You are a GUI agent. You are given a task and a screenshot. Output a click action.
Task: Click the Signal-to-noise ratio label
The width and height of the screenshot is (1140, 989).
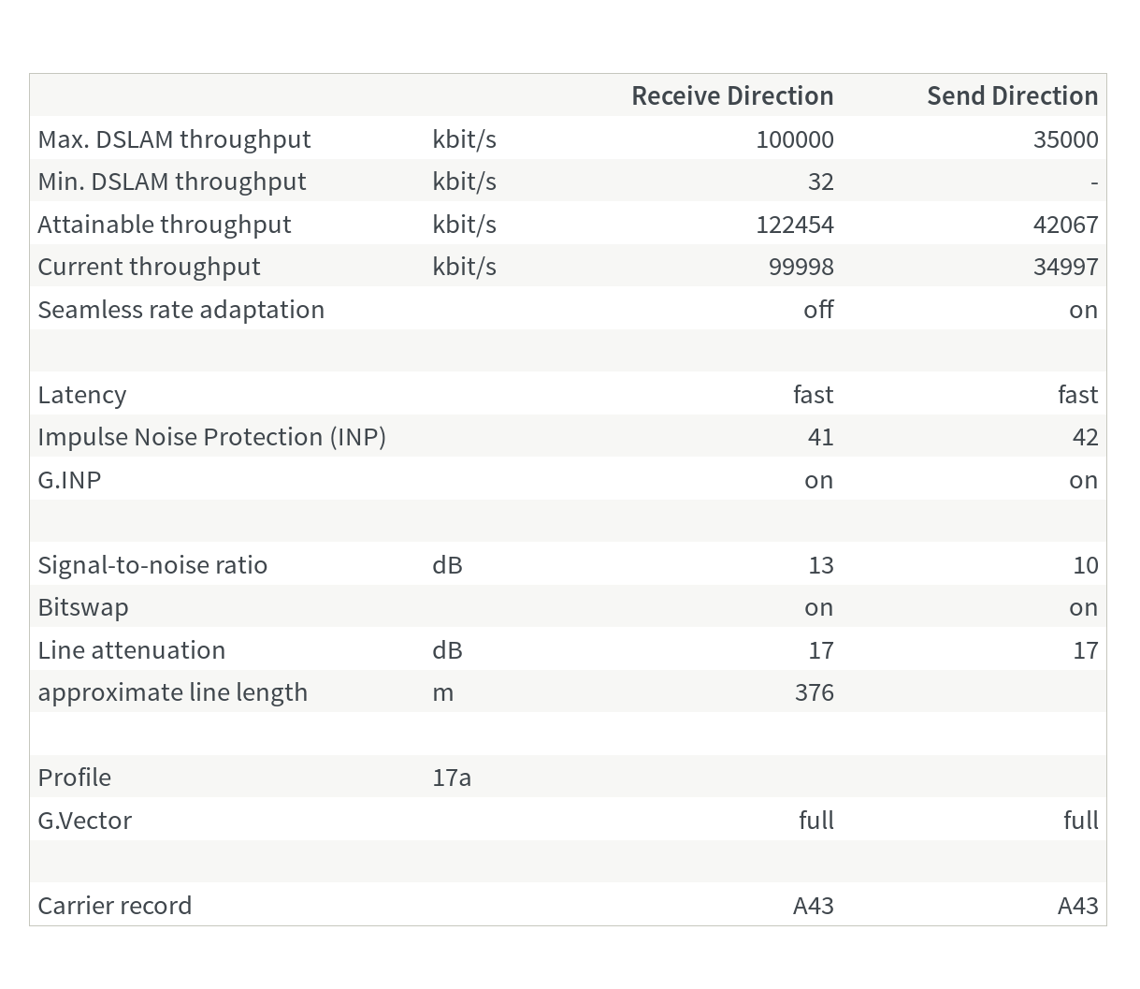152,565
